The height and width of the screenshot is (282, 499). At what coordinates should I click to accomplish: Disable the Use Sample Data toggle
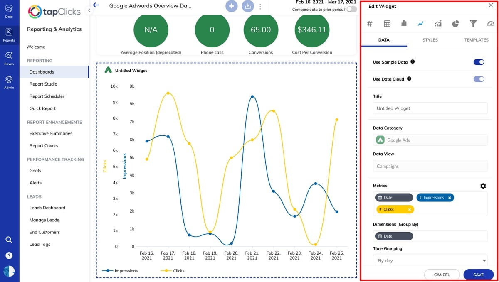point(479,62)
